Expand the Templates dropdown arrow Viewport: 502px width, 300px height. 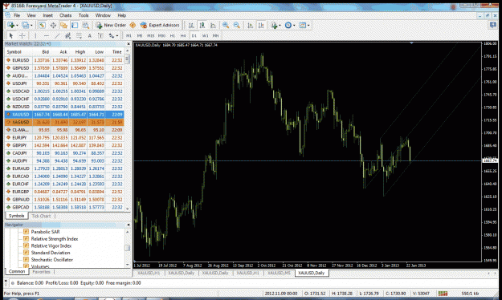pos(308,26)
